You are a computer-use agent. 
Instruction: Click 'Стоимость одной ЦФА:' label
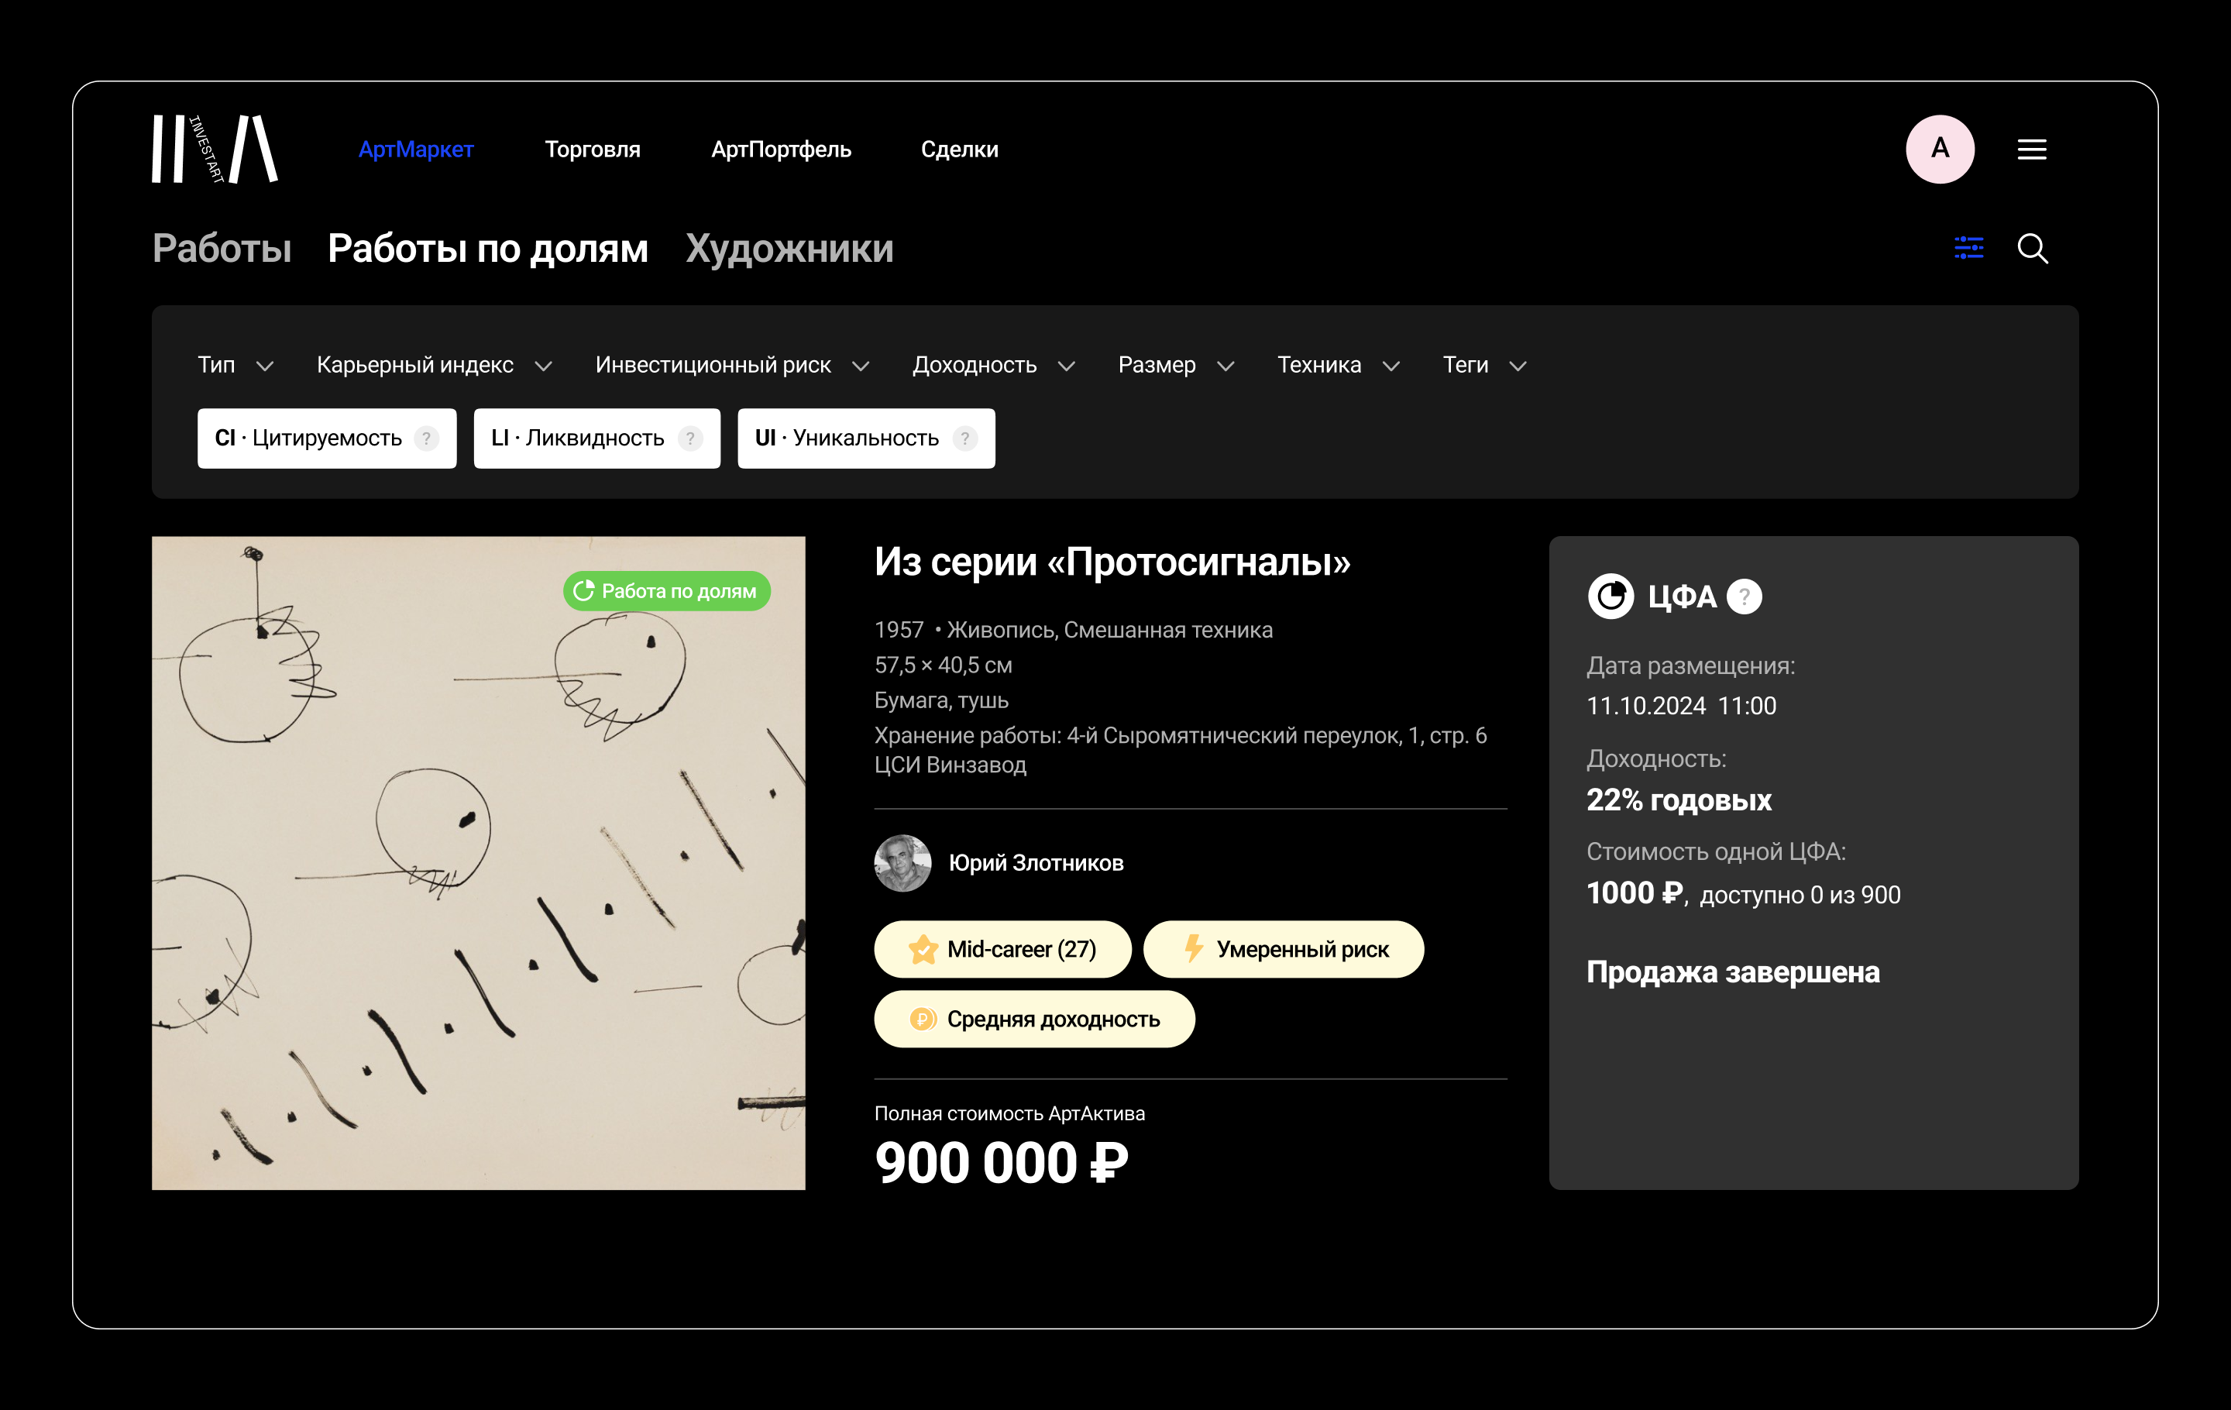(1716, 851)
